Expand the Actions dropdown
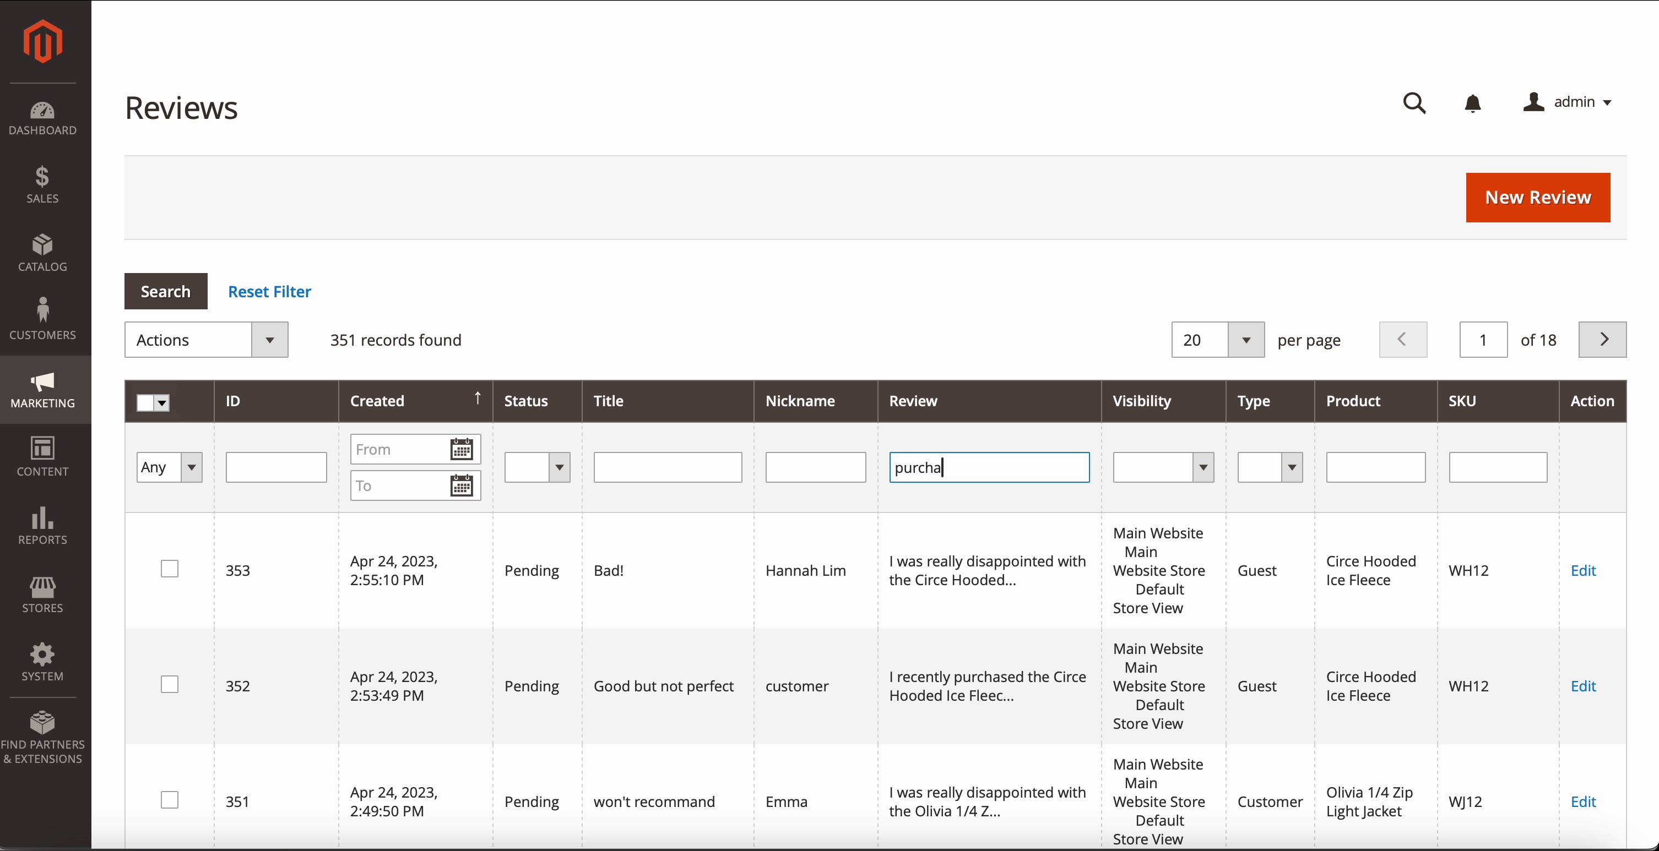This screenshot has height=851, width=1659. coord(206,340)
